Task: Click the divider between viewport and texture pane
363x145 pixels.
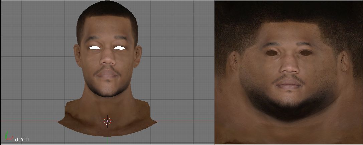Action: 214,72
